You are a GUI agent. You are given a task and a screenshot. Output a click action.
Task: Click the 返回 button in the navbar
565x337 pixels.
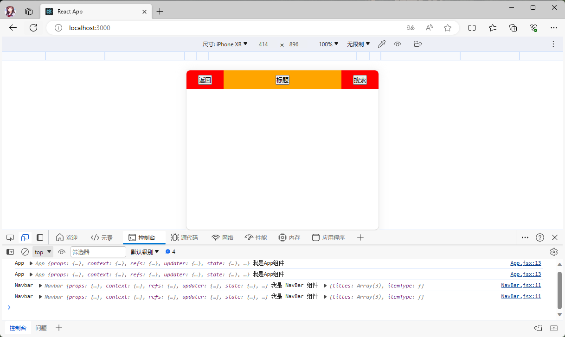tap(205, 80)
